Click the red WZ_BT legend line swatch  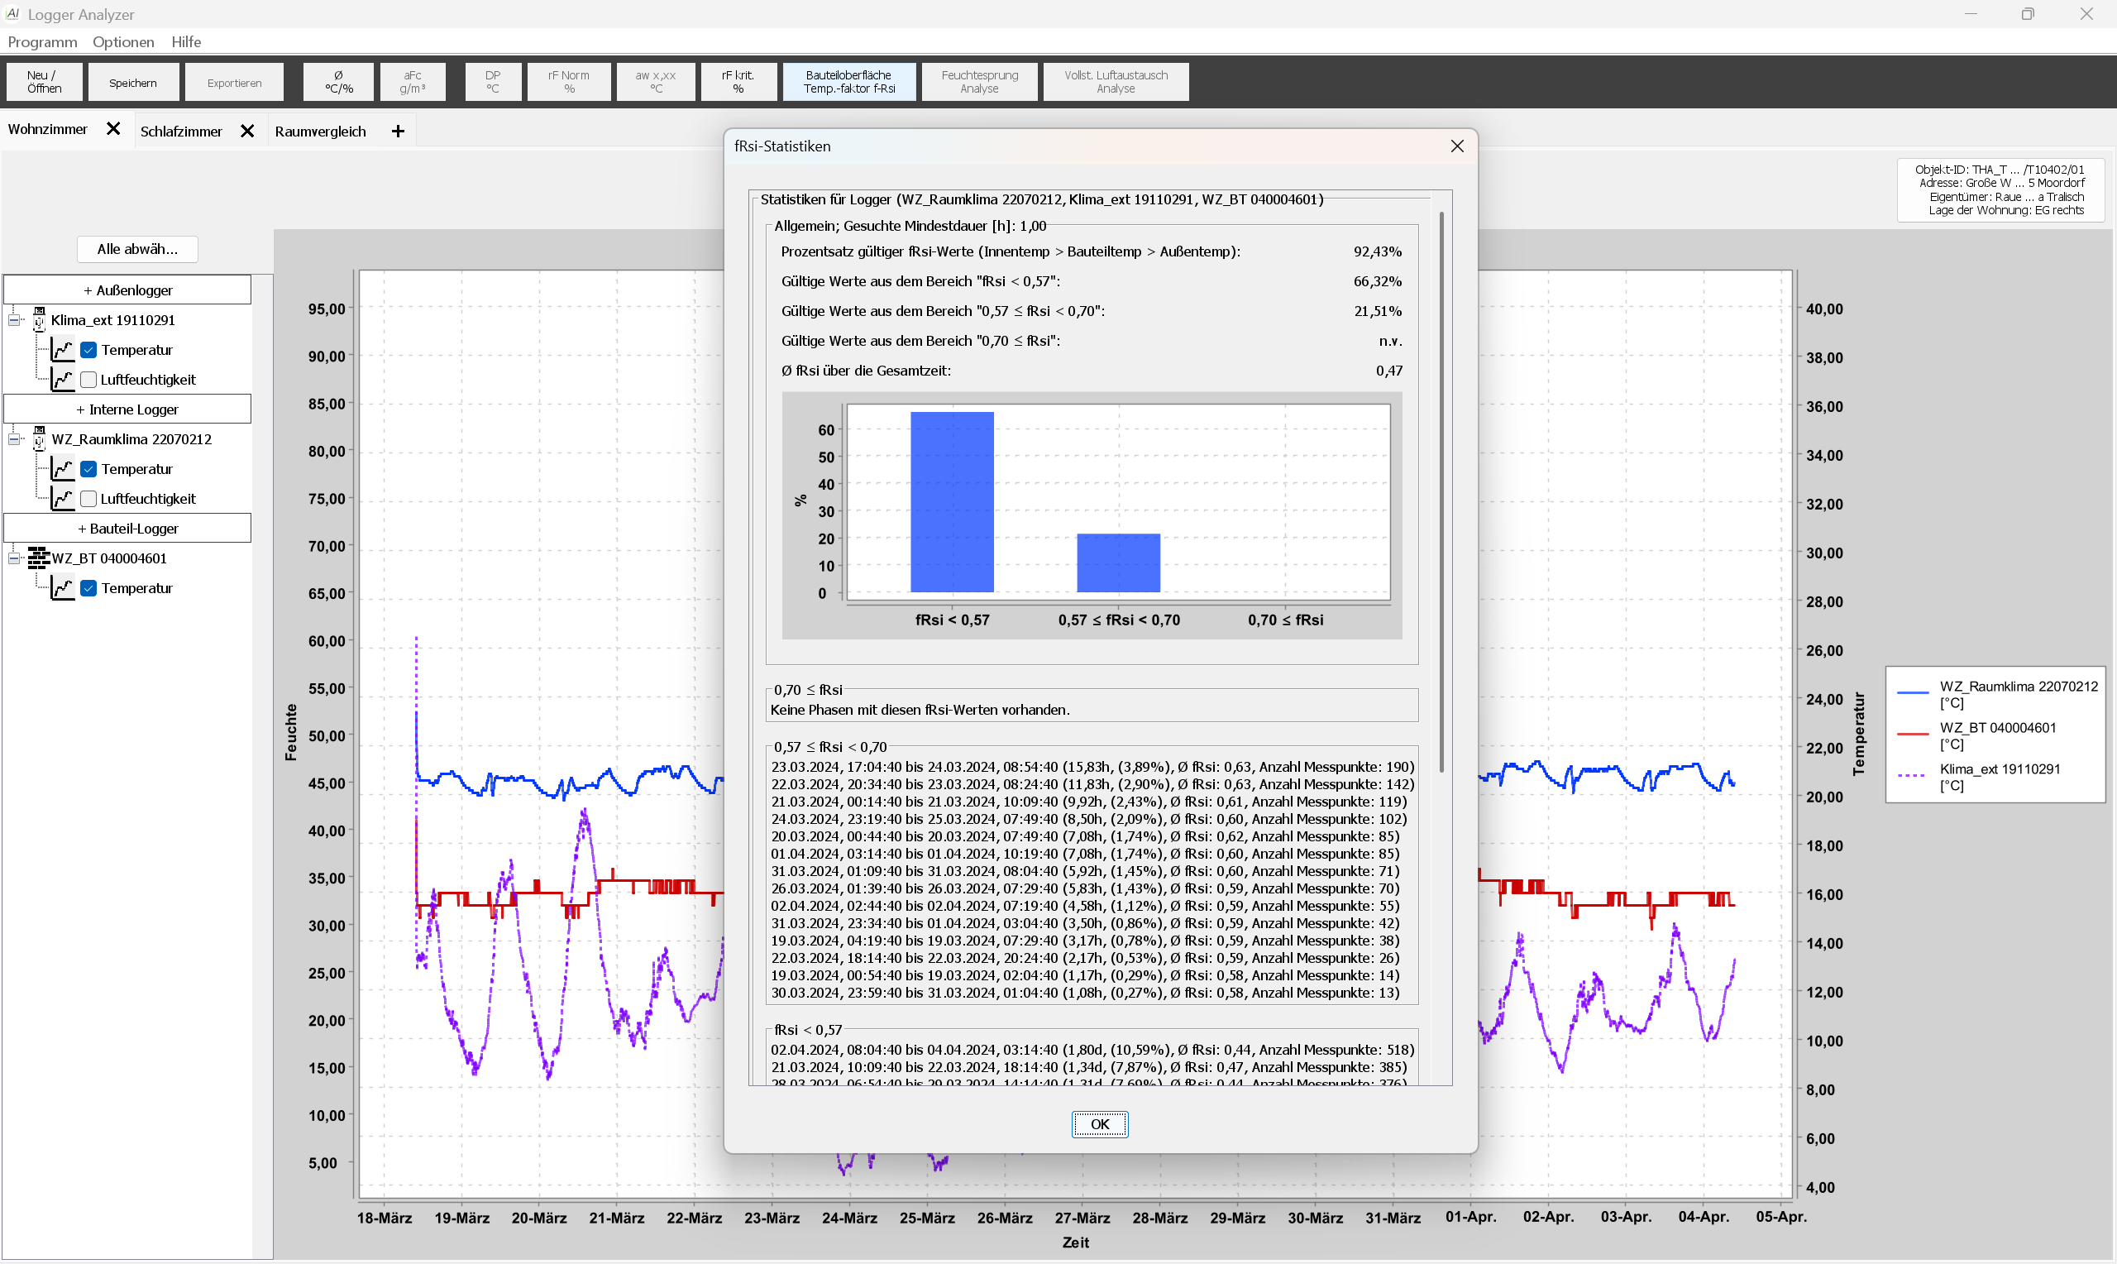point(1912,734)
